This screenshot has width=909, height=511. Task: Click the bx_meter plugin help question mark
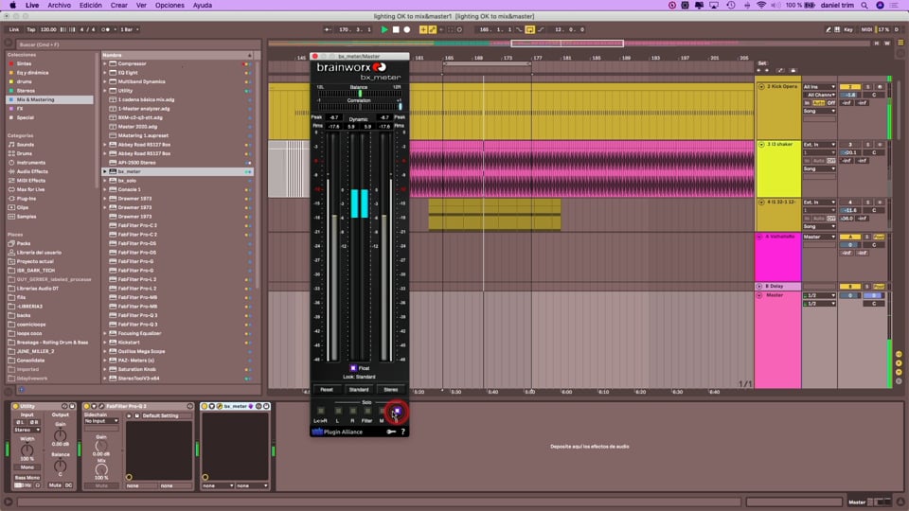403,432
